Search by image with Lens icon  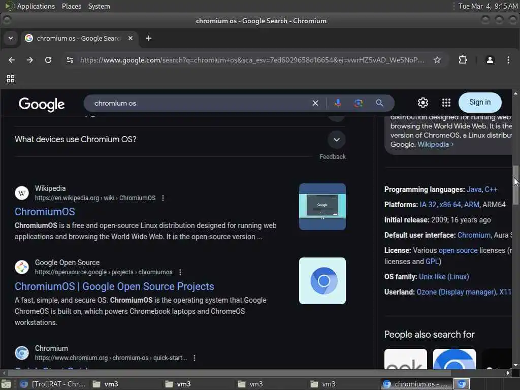click(x=358, y=103)
